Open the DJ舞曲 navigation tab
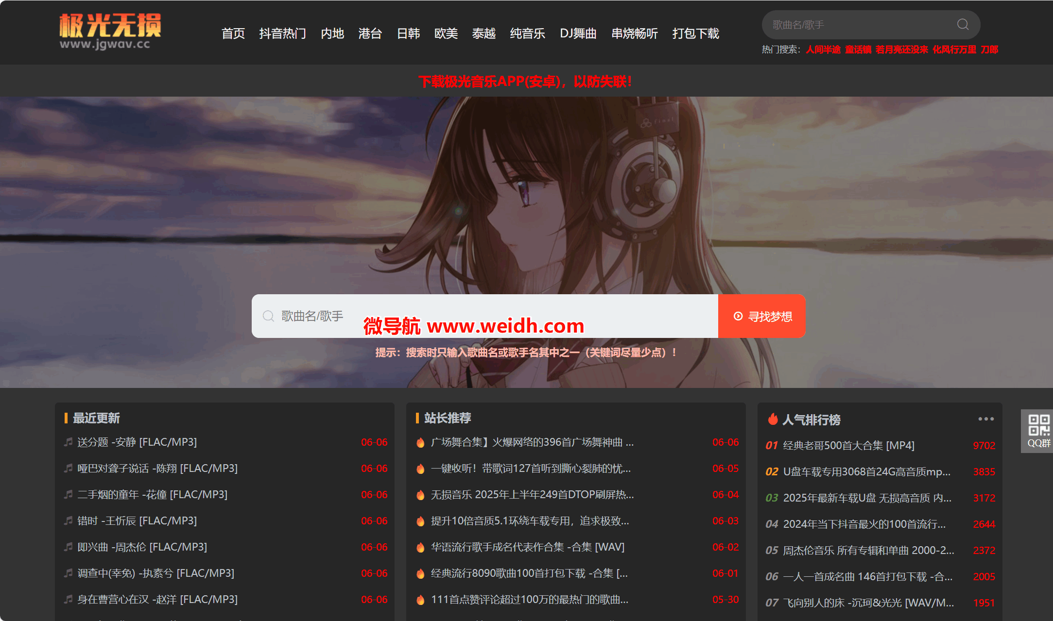The width and height of the screenshot is (1053, 621). [x=578, y=34]
